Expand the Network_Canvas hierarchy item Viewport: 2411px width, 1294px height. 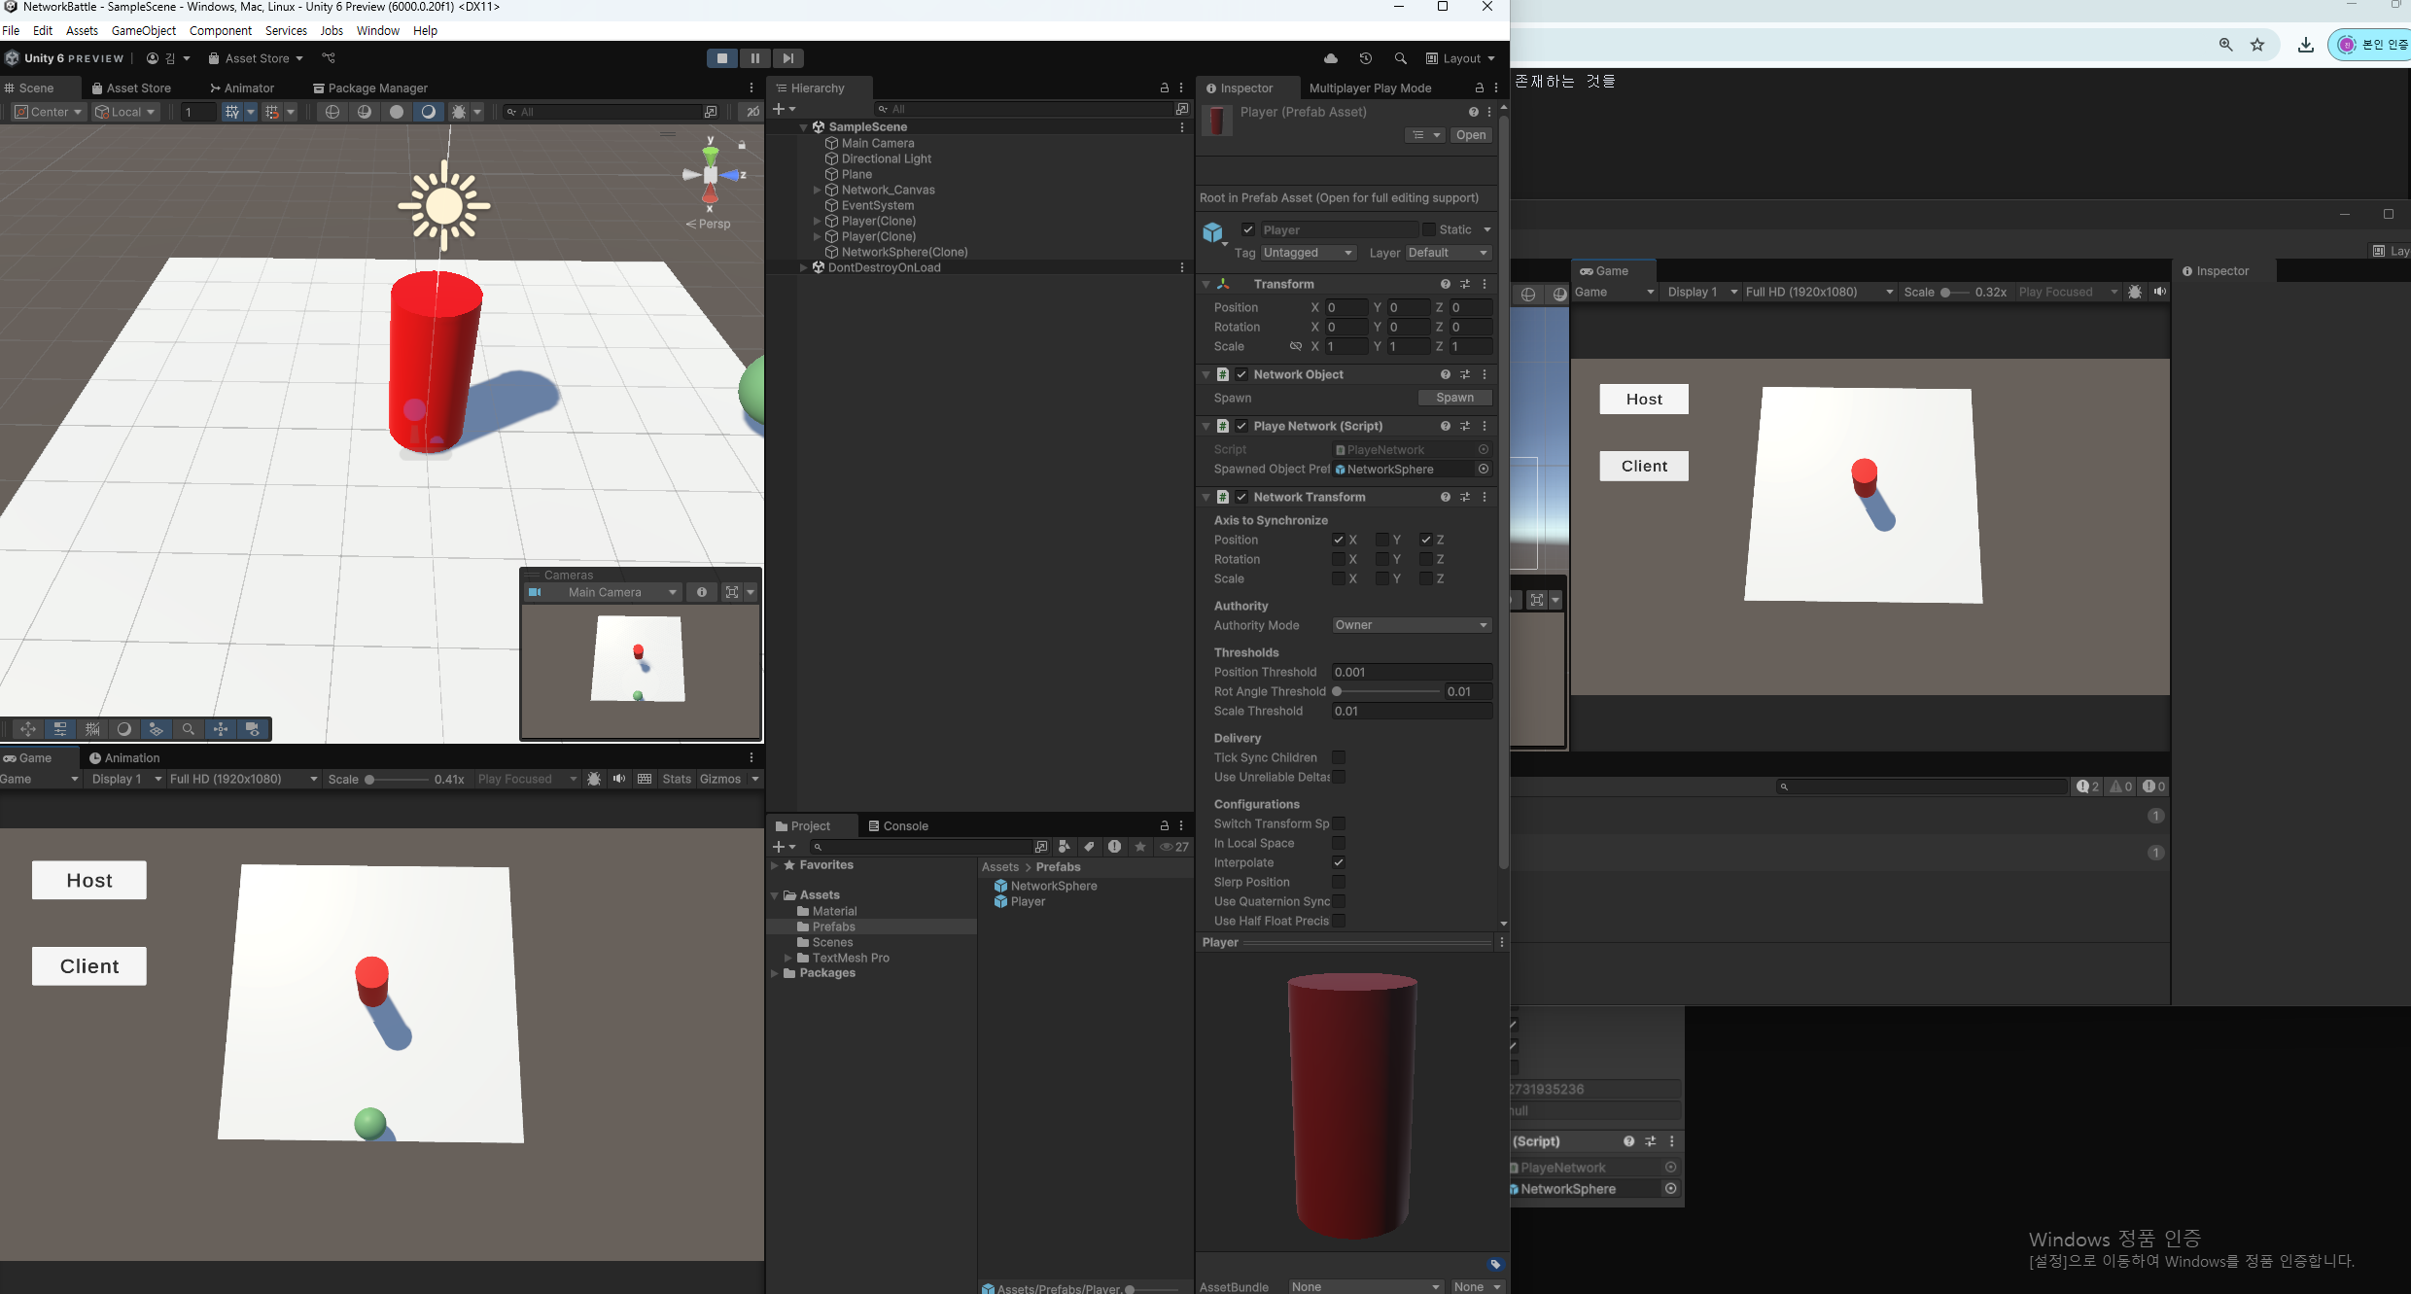pyautogui.click(x=817, y=190)
